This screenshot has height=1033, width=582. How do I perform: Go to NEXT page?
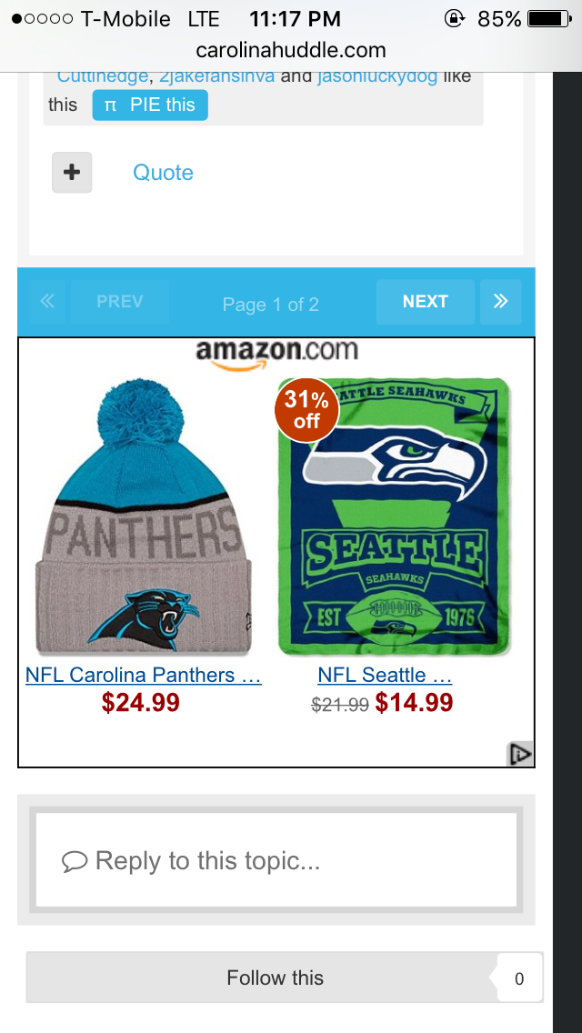pyautogui.click(x=425, y=302)
